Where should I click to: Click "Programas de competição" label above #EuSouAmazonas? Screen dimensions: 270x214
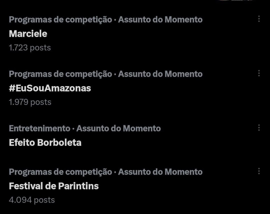point(60,74)
